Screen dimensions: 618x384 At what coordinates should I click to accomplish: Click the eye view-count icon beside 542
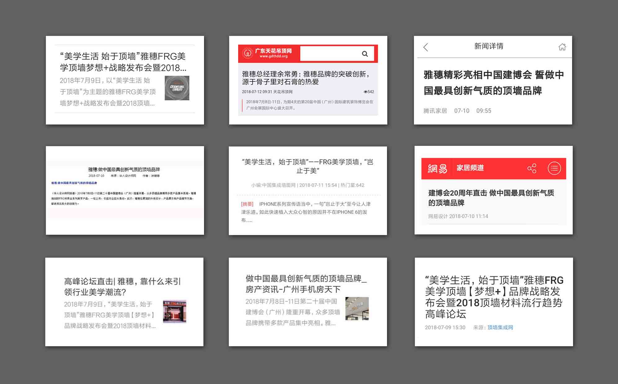pos(365,92)
